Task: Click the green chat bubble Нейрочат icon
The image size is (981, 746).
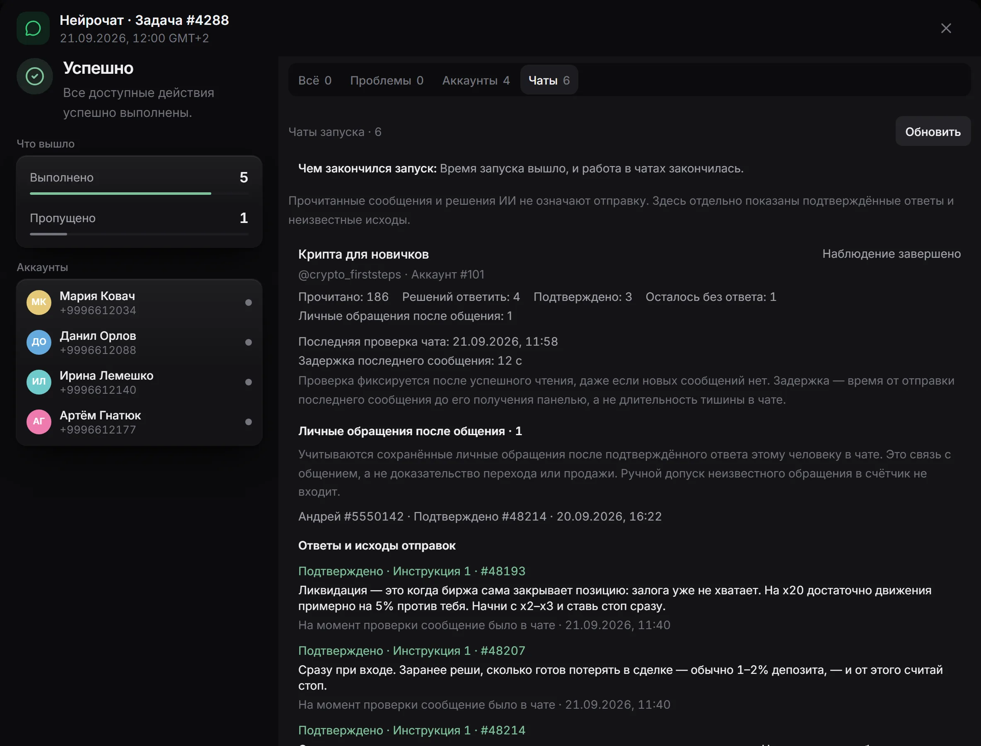Action: [x=33, y=29]
